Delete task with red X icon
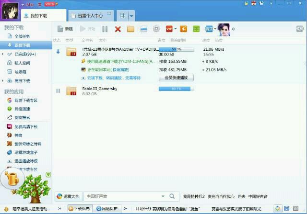 (118, 29)
